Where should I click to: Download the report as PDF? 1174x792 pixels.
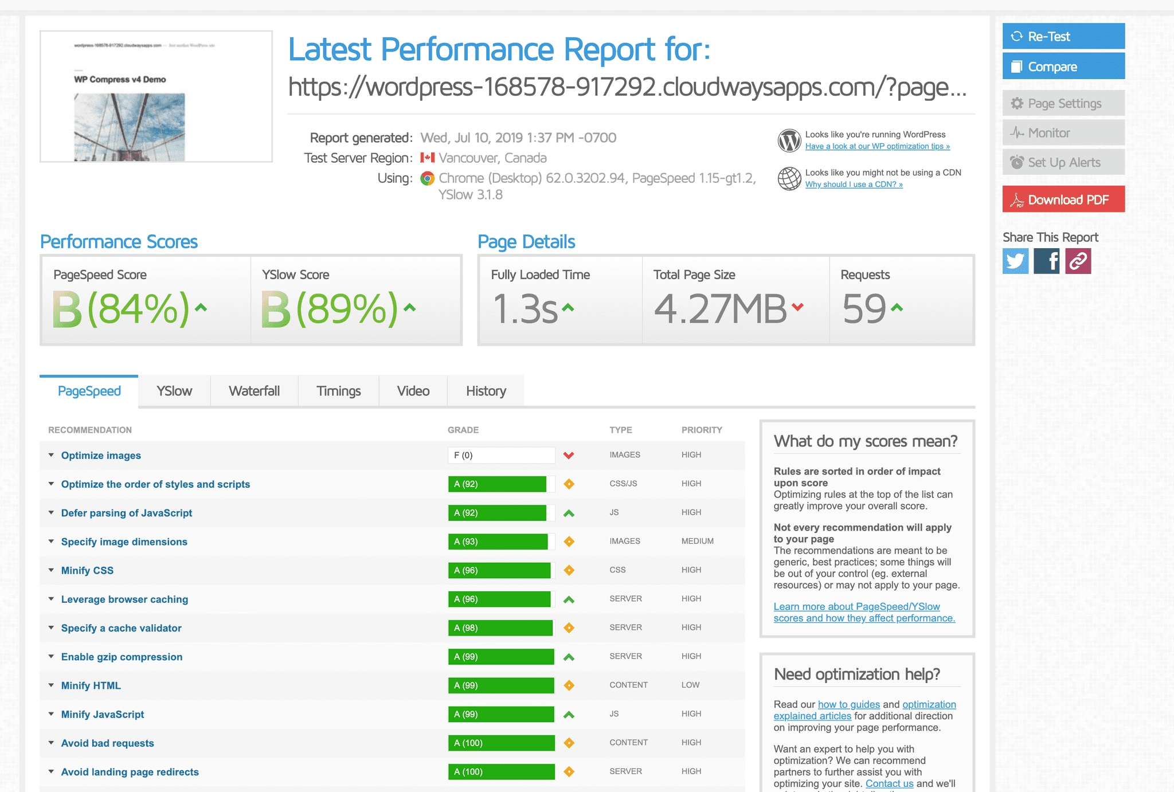click(1063, 199)
